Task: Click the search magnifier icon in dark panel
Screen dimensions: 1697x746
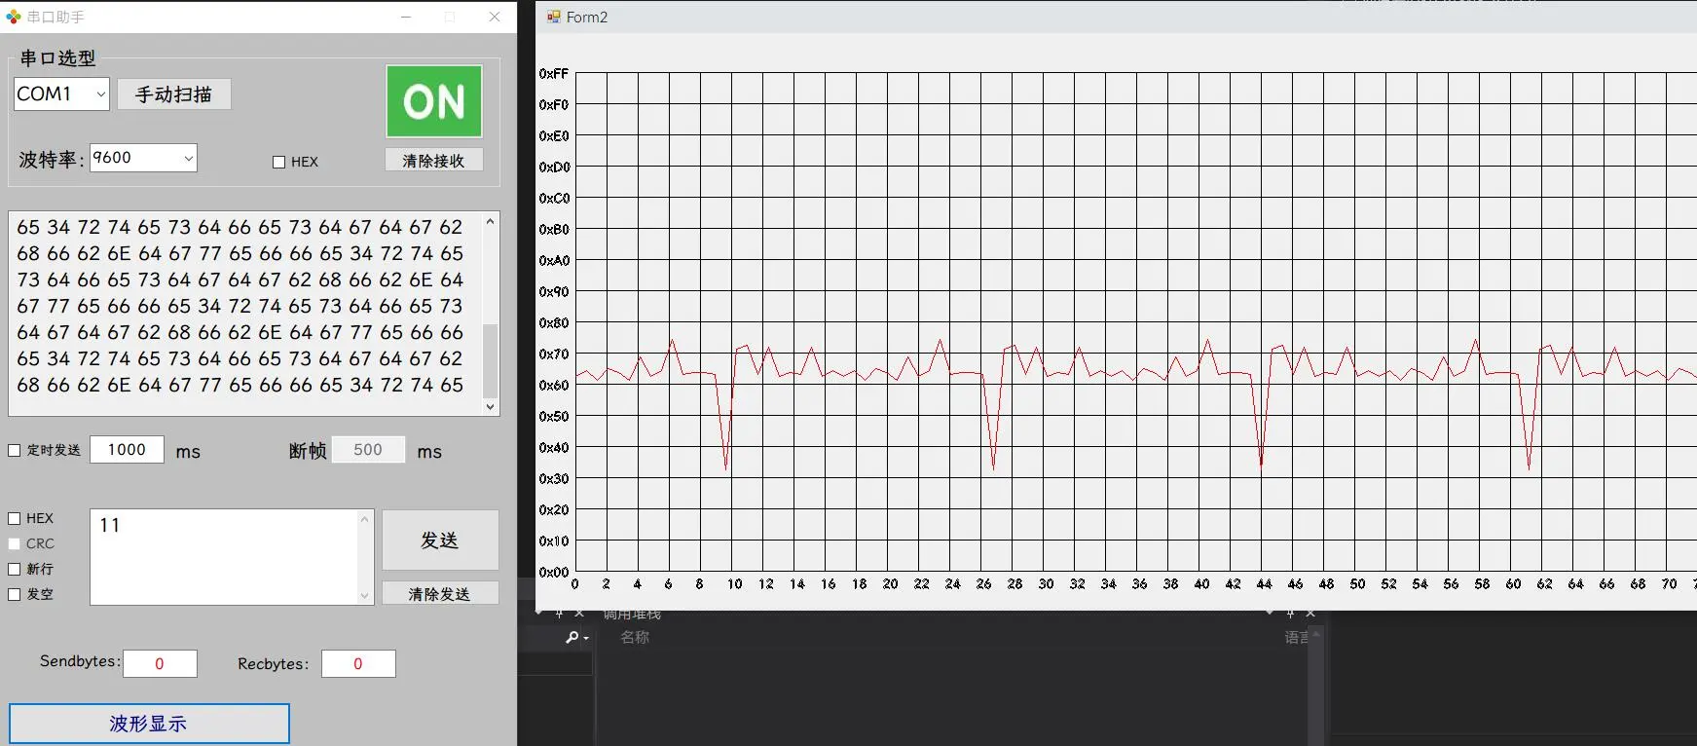Action: (x=573, y=637)
